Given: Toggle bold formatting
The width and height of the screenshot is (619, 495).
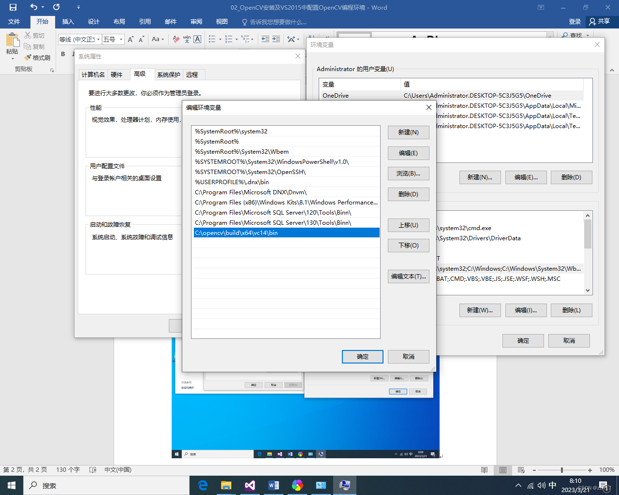Looking at the screenshot, I should coord(63,54).
